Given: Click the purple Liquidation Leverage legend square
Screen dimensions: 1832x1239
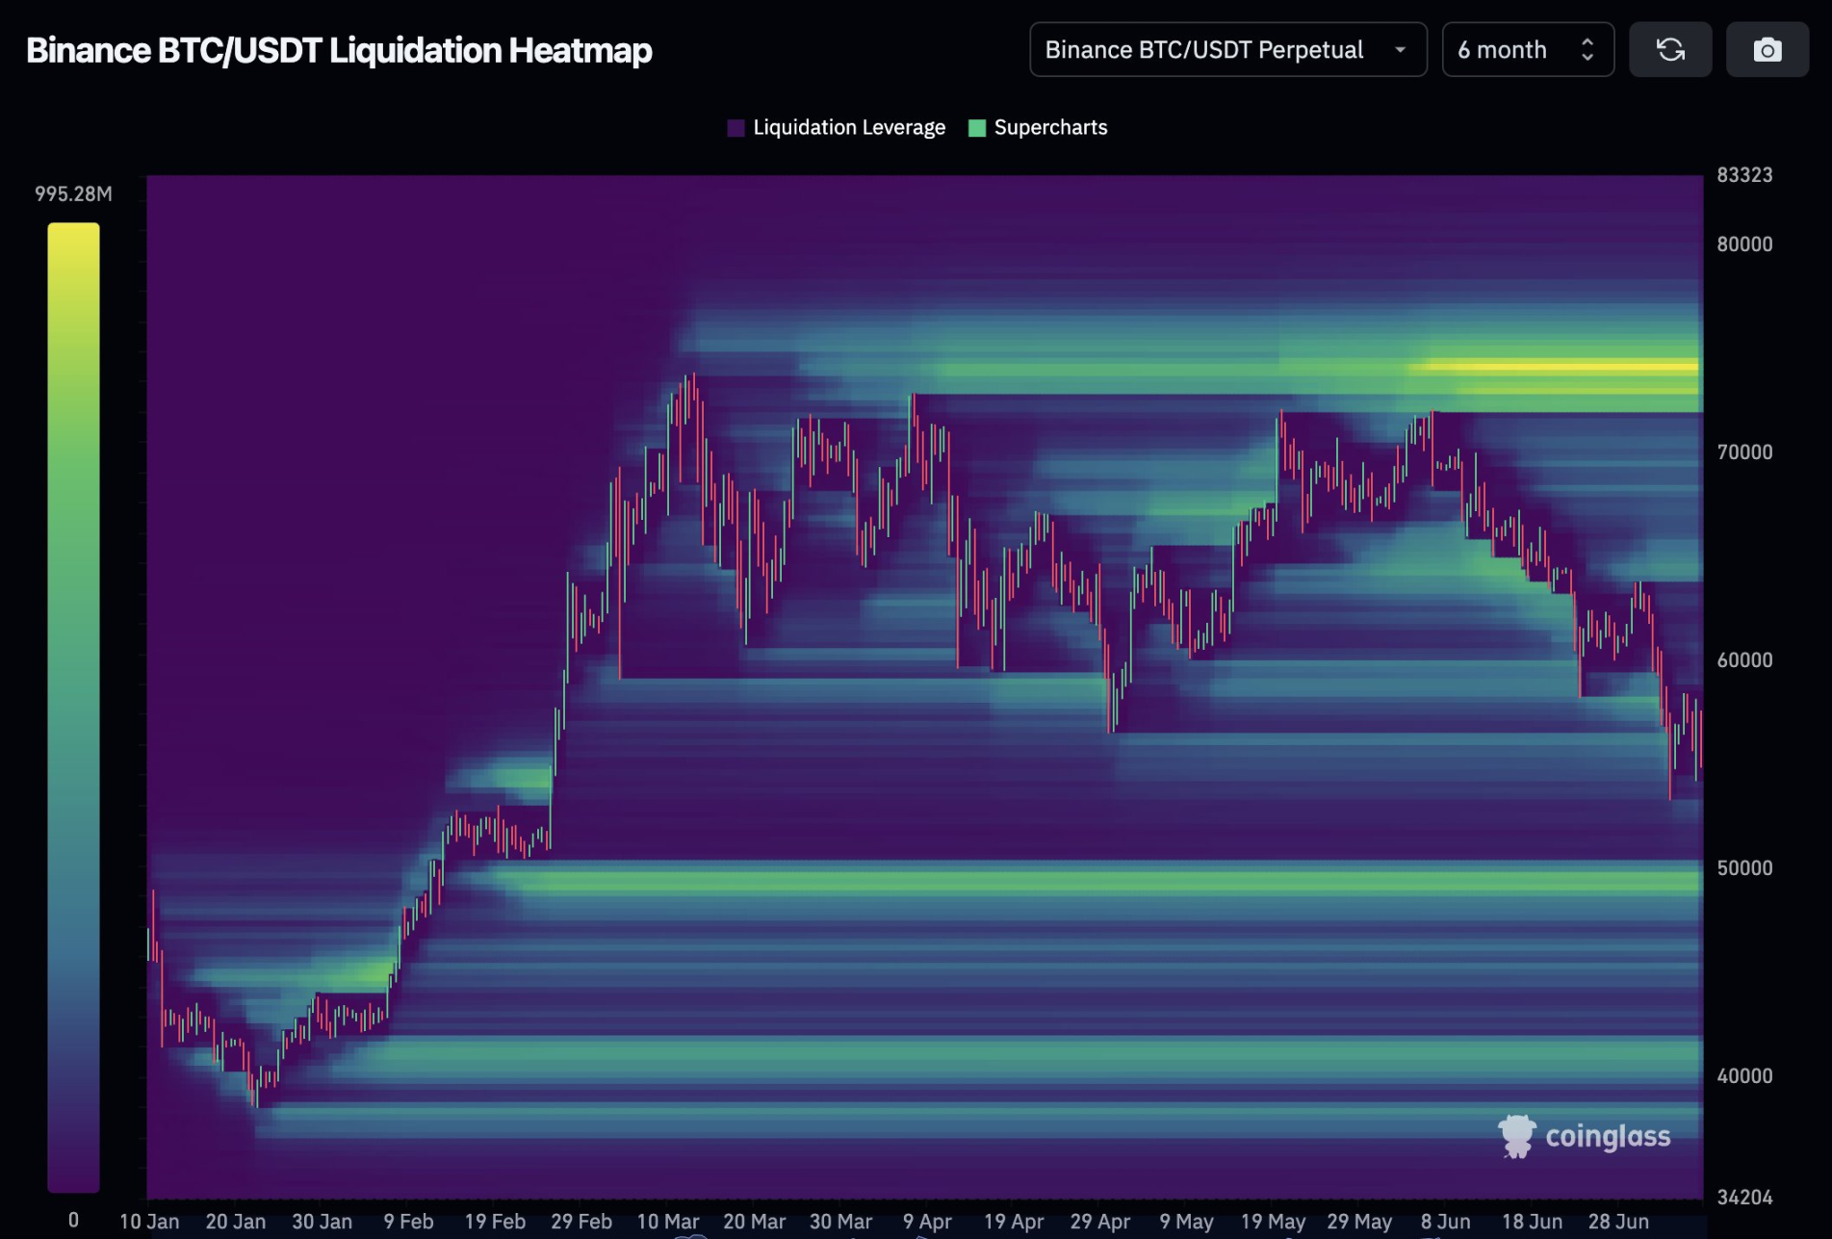Looking at the screenshot, I should pyautogui.click(x=736, y=128).
